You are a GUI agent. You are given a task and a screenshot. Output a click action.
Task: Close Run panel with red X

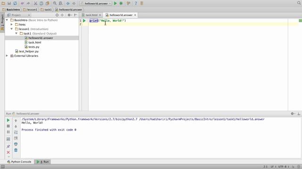[8, 152]
